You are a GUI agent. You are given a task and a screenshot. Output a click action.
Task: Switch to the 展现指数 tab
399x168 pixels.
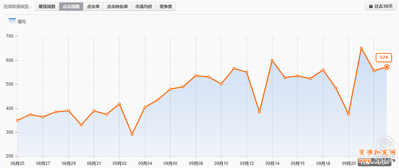click(47, 6)
